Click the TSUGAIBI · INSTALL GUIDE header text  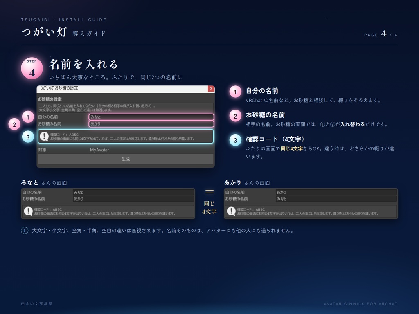64,20
